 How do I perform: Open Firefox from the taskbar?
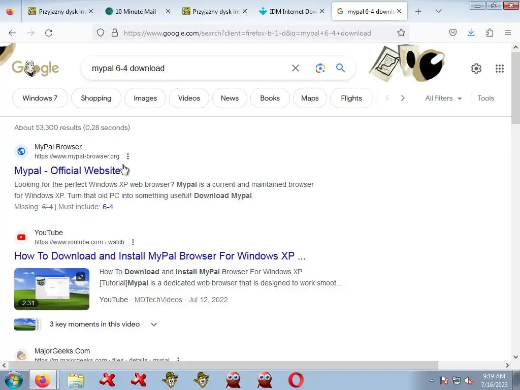tap(43, 380)
